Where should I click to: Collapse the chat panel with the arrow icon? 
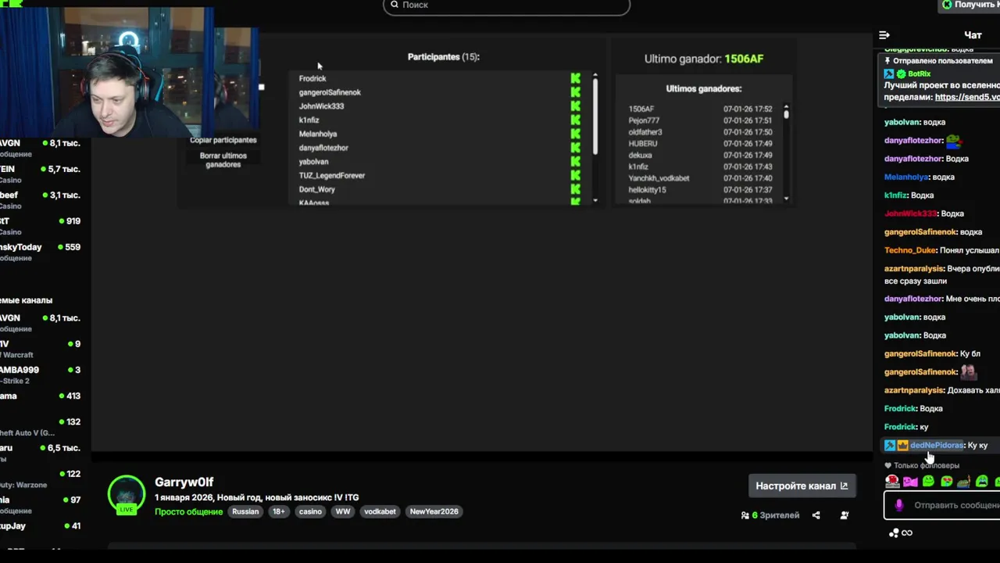point(884,35)
